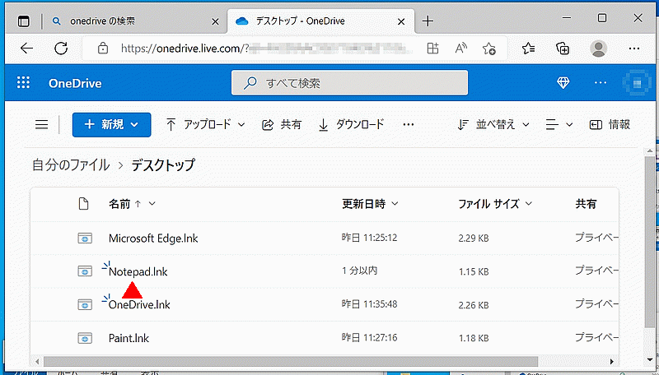
Task: Expand the ファイル サイズ column dropdown
Action: point(529,204)
